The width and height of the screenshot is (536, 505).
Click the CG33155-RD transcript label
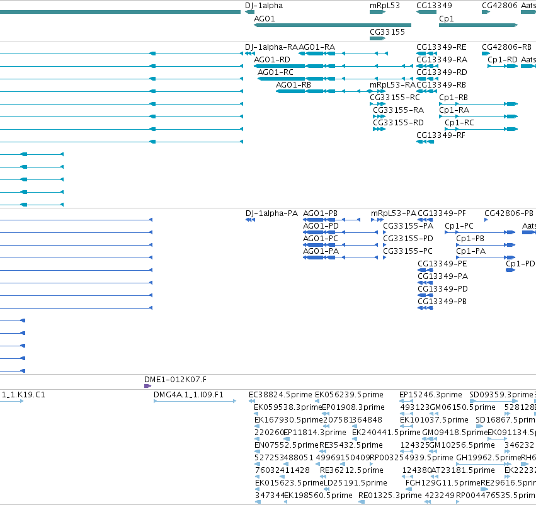click(398, 123)
